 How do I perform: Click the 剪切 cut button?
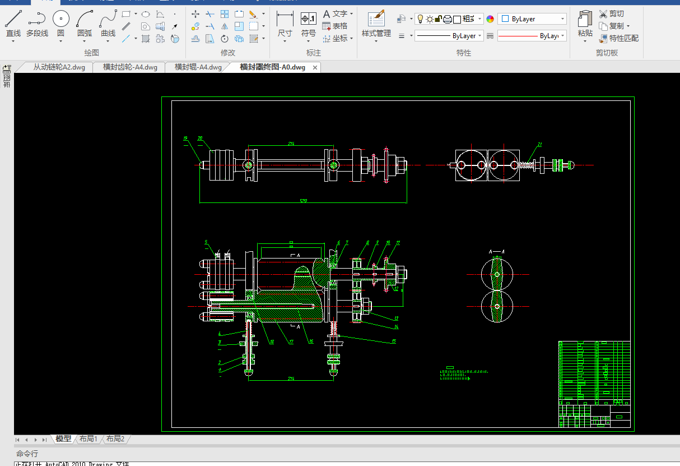click(x=611, y=13)
